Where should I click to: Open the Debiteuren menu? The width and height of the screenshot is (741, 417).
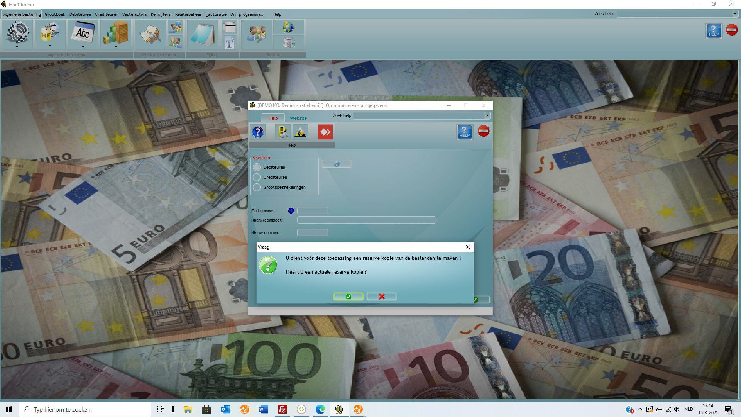click(80, 14)
